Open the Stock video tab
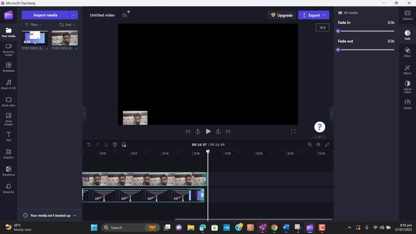The height and width of the screenshot is (234, 416). (8, 102)
